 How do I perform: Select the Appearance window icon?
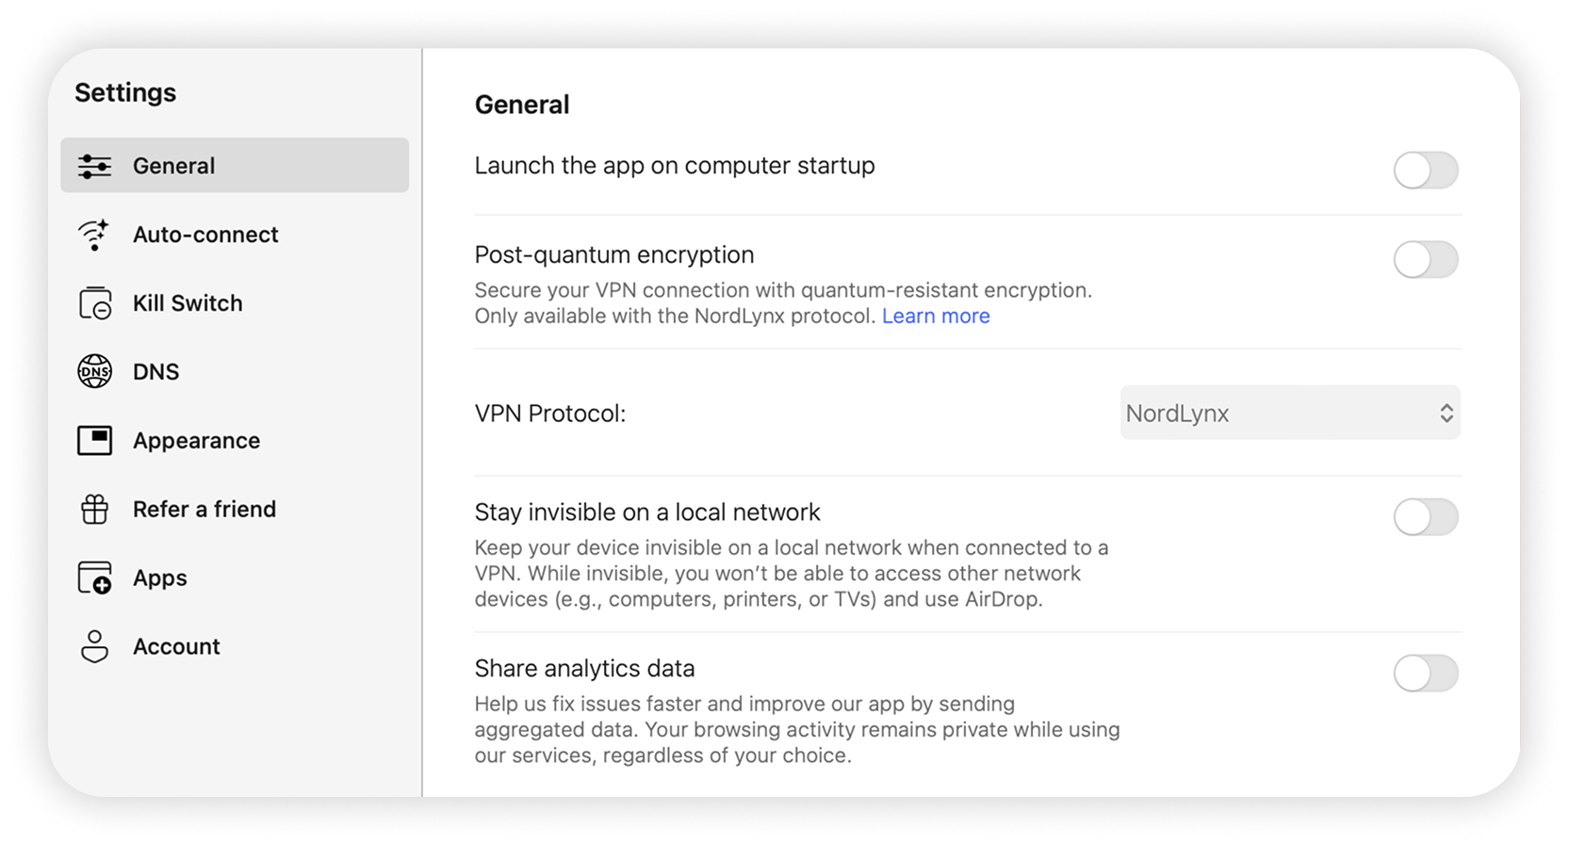[x=95, y=440]
